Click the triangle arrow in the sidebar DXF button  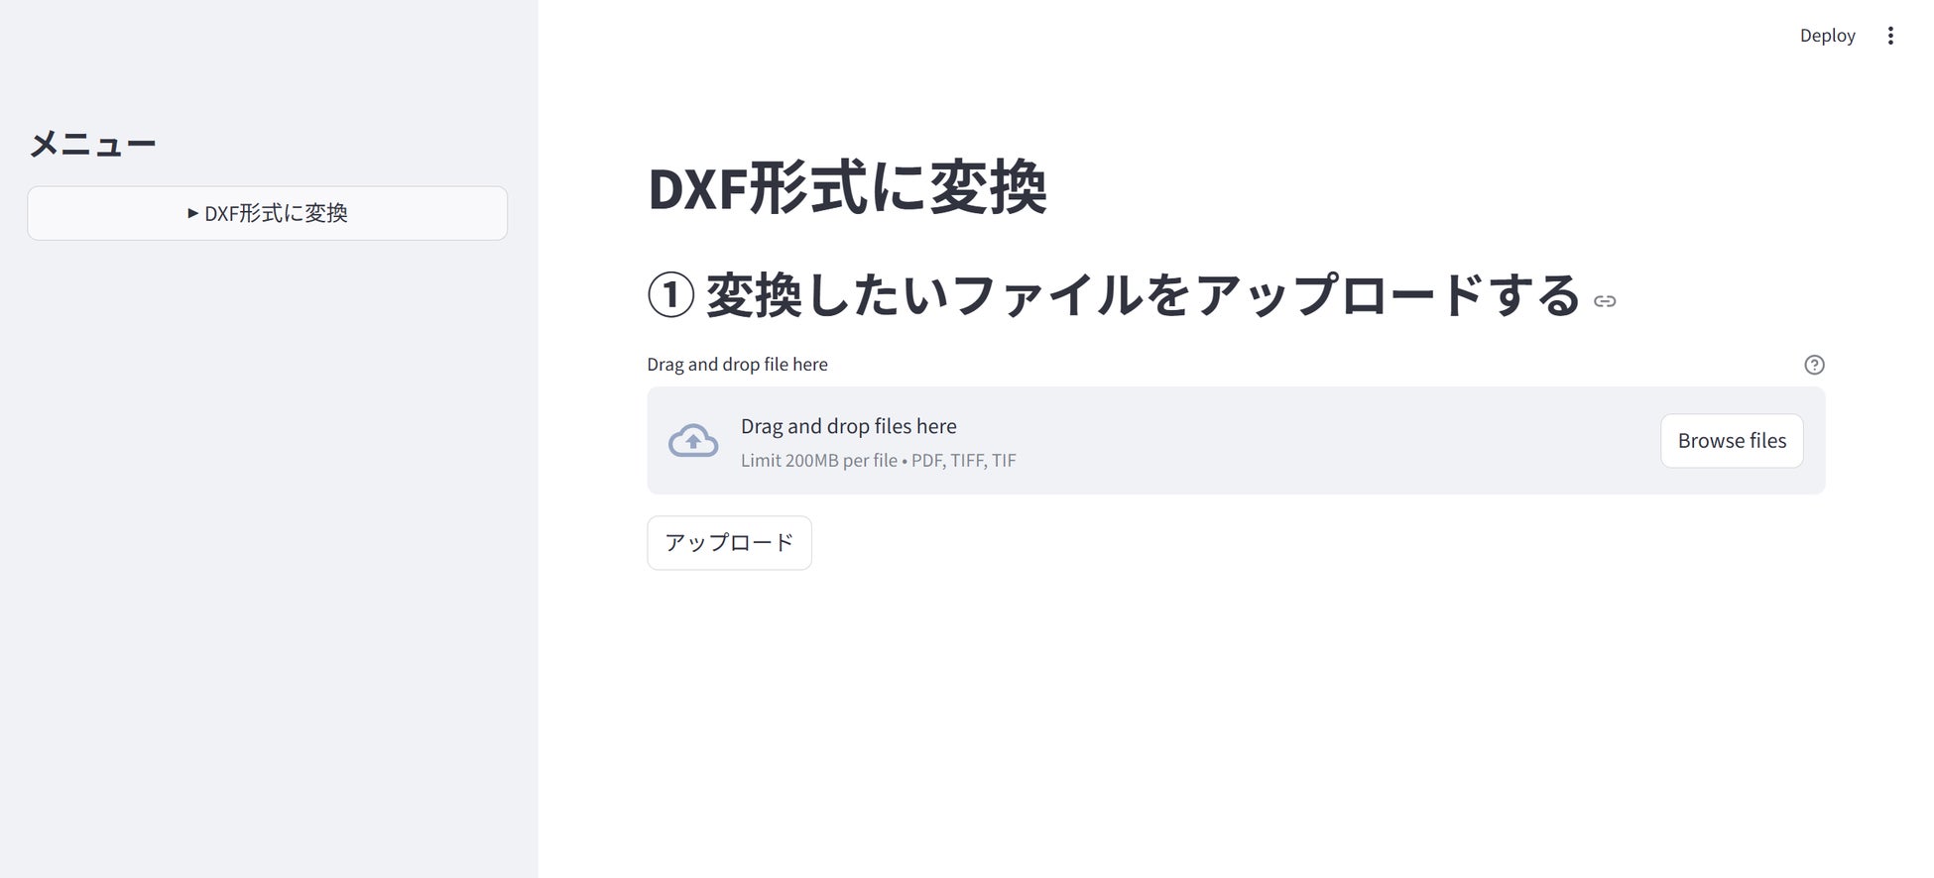[x=192, y=213]
